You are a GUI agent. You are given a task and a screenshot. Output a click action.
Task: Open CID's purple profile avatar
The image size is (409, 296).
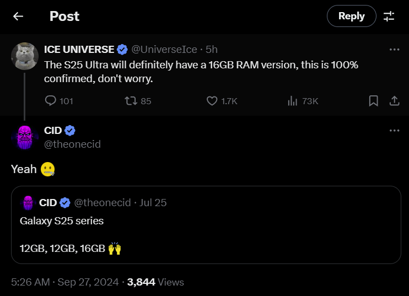25,137
